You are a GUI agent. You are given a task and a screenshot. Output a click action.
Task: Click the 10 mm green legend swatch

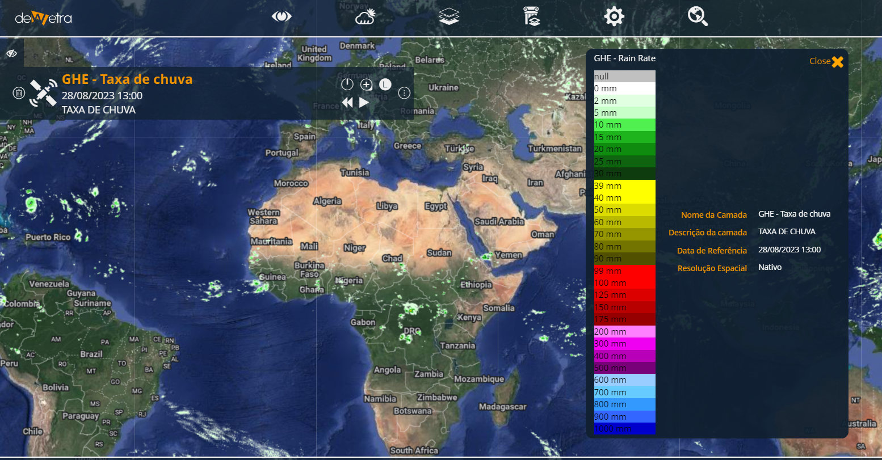coord(625,125)
